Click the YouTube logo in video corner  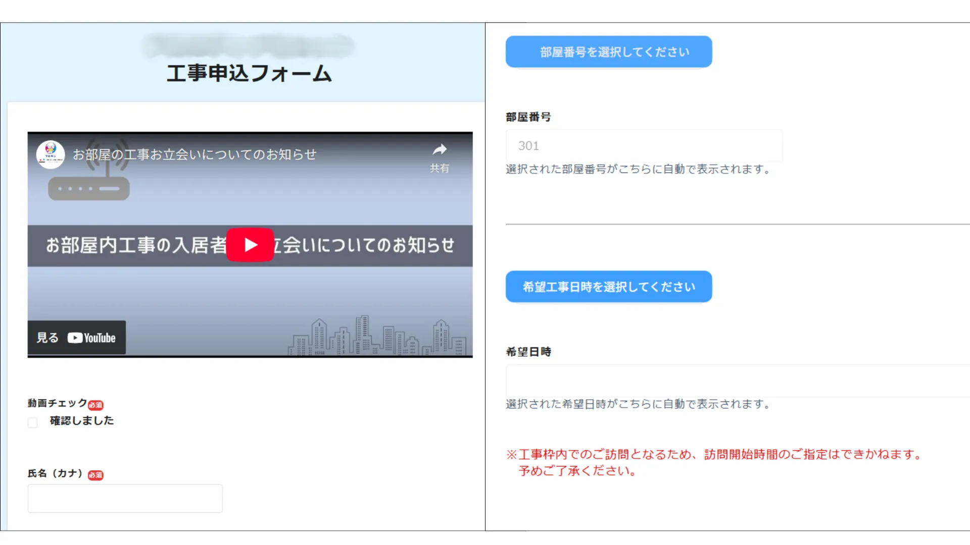[x=92, y=338]
